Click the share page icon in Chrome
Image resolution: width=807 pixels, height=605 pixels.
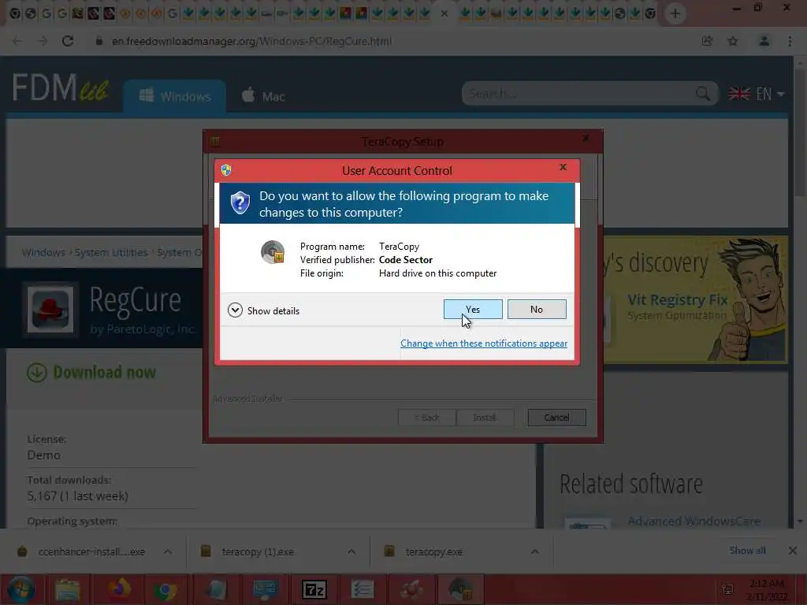[707, 41]
